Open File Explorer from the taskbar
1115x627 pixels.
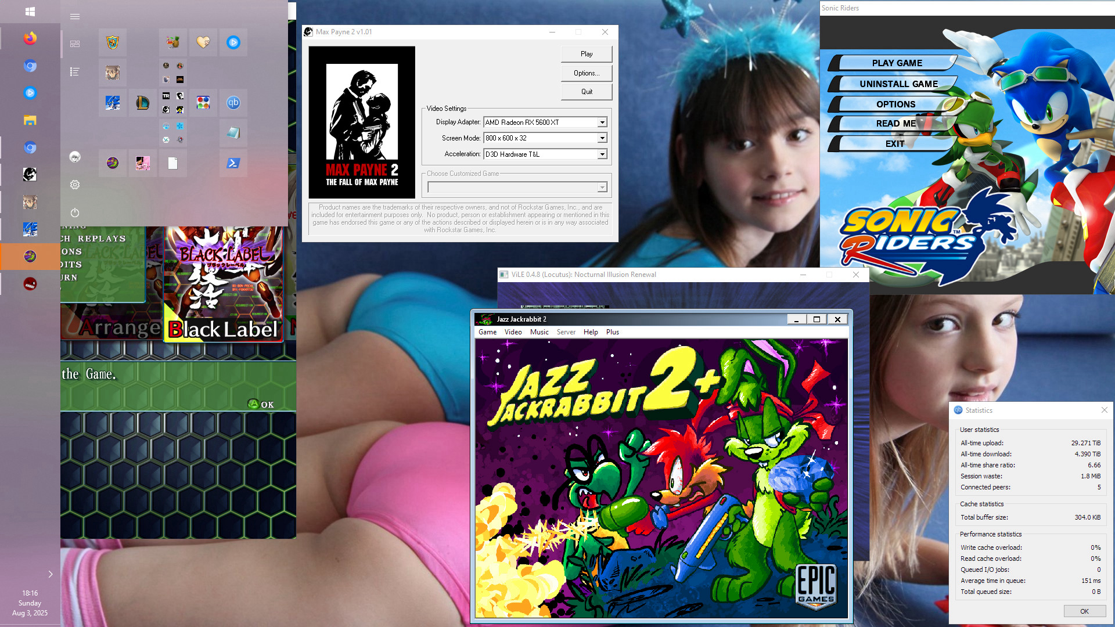(30, 120)
